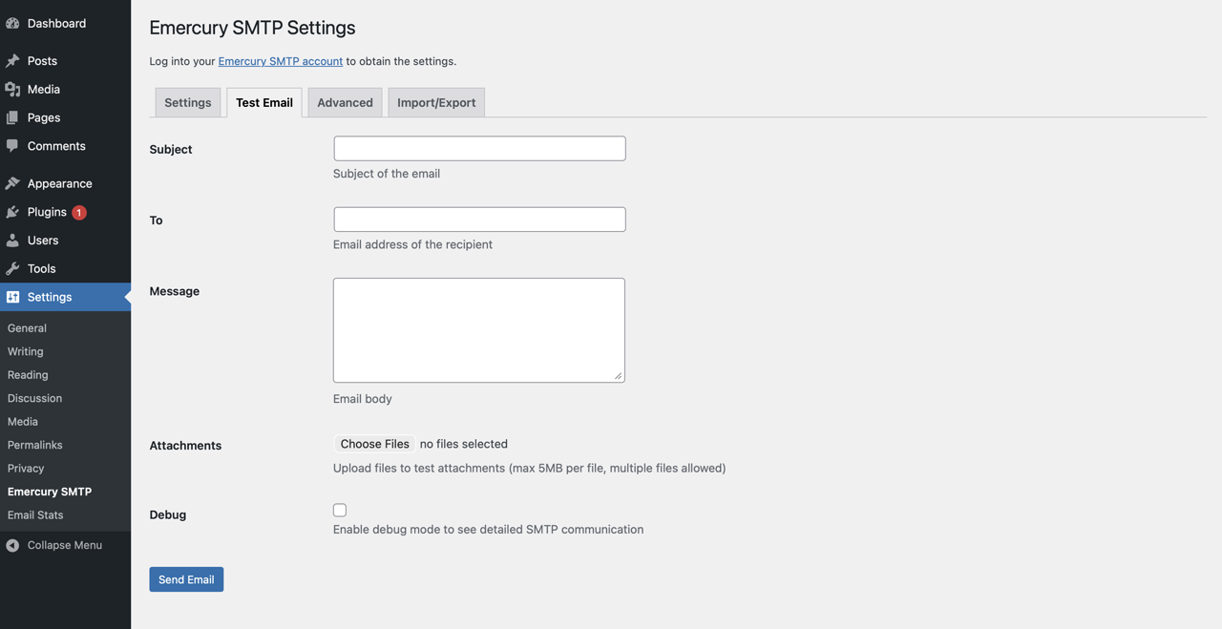The image size is (1222, 629).
Task: Click inside the Subject input field
Action: pyautogui.click(x=478, y=148)
